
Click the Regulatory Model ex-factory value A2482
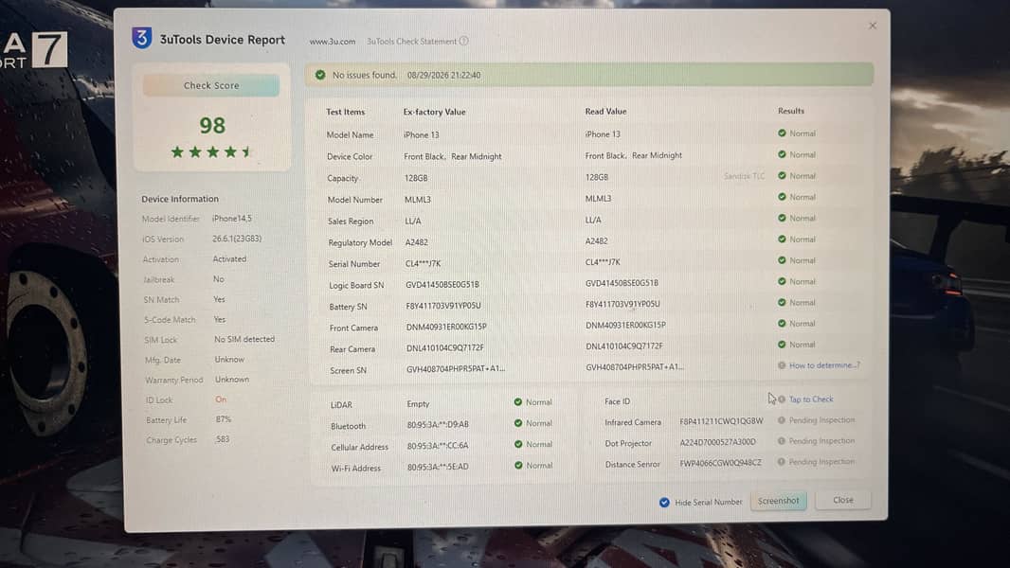416,242
